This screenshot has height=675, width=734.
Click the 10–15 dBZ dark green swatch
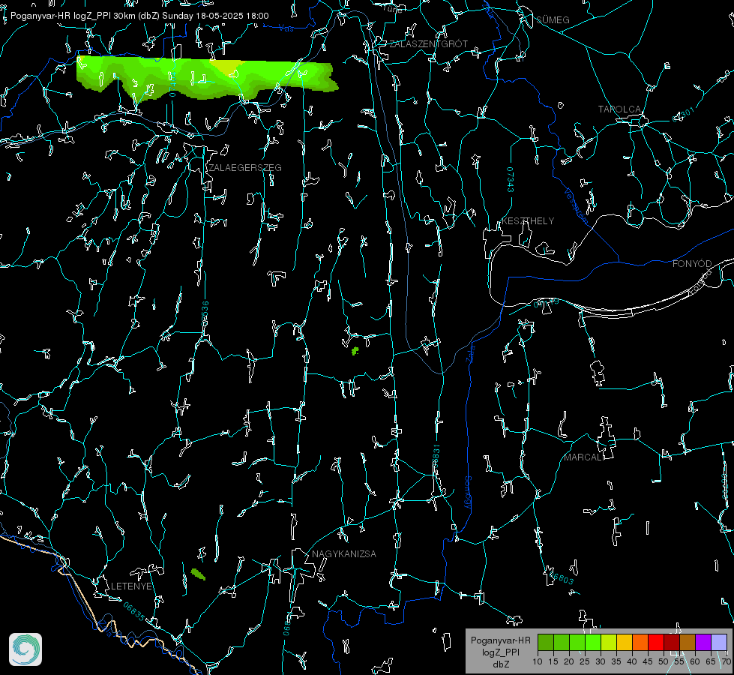[x=546, y=642]
